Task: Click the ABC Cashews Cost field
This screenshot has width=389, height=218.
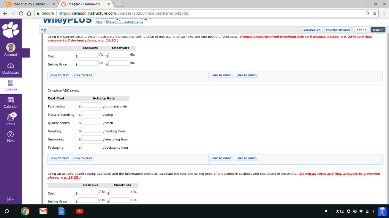Action: 88,192
